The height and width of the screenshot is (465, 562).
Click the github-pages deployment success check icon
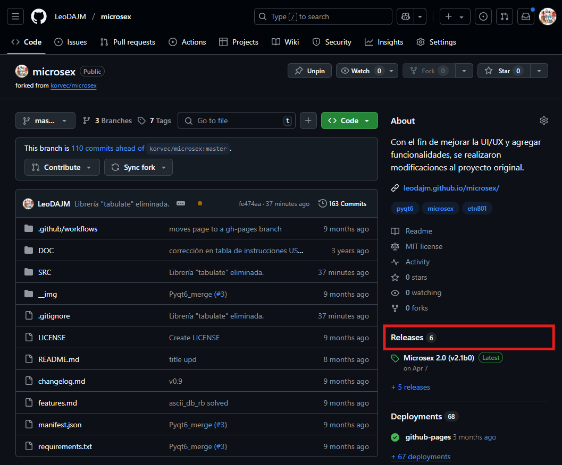click(x=395, y=437)
